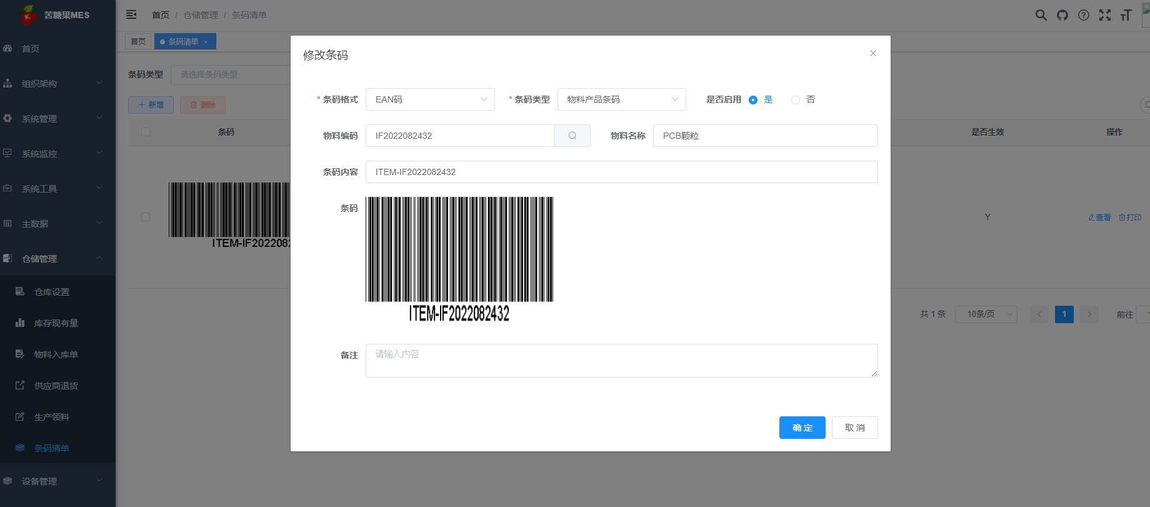Click the GitHub icon in top bar

click(1062, 15)
